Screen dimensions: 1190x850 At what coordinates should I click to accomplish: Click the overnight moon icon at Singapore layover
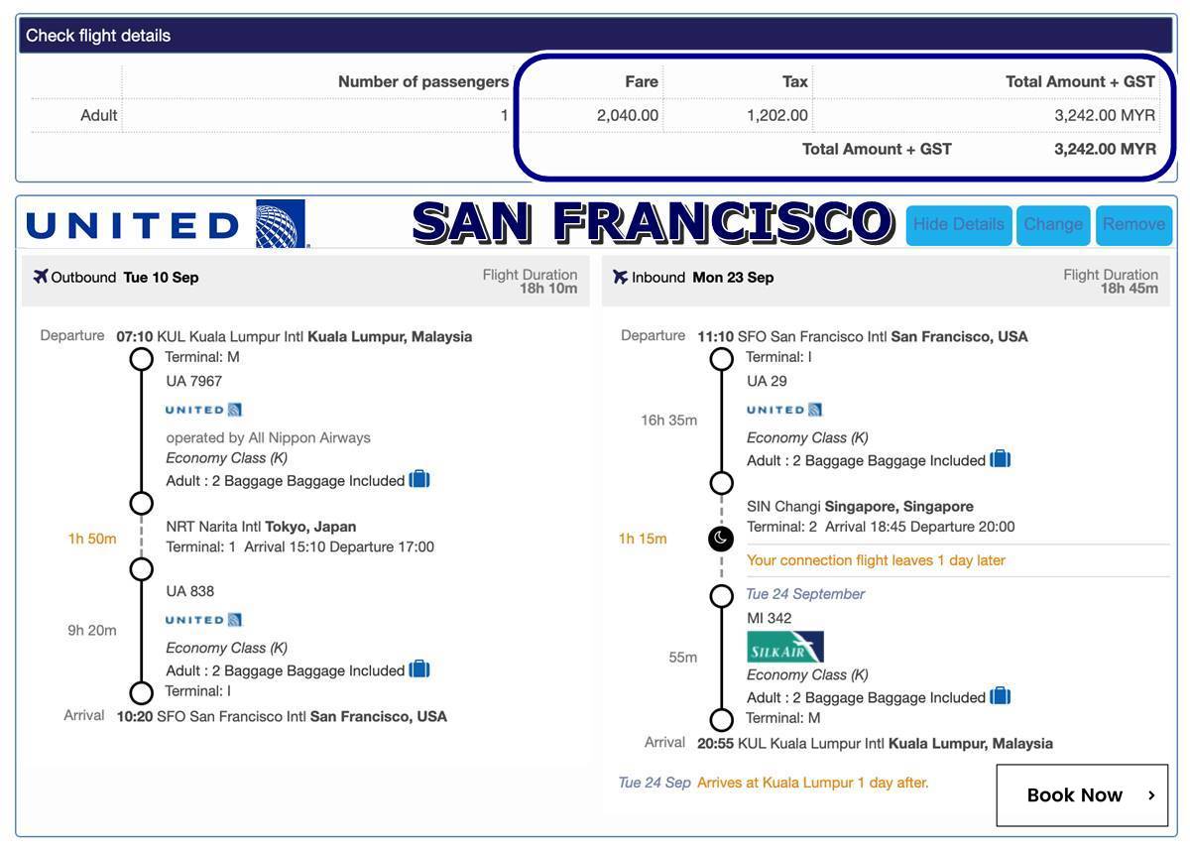pos(721,539)
